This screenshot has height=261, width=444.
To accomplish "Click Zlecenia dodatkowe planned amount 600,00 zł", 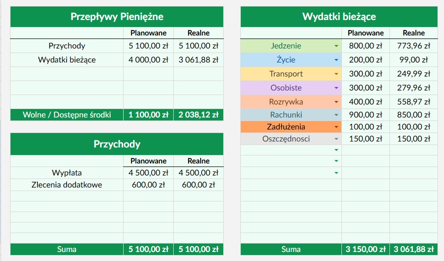I will [x=148, y=185].
